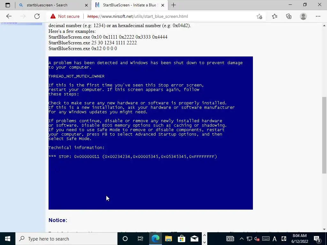Click the muted volume tray icon
The width and height of the screenshot is (327, 245).
[257, 239]
